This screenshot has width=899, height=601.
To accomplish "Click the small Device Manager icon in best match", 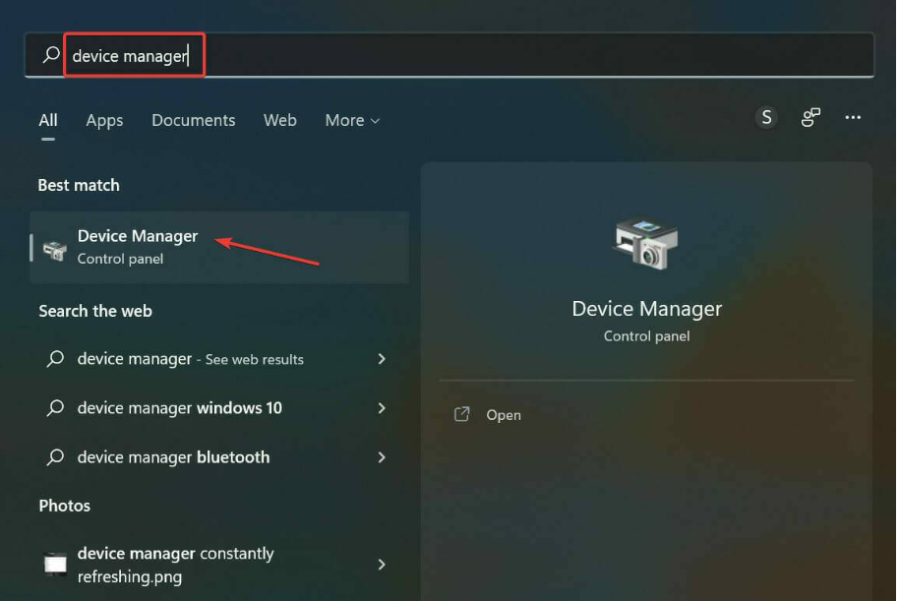I will point(55,251).
